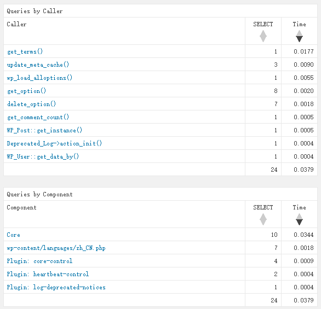This screenshot has height=309, width=321.
Task: Open the get_terms() caller link
Action: click(25, 51)
